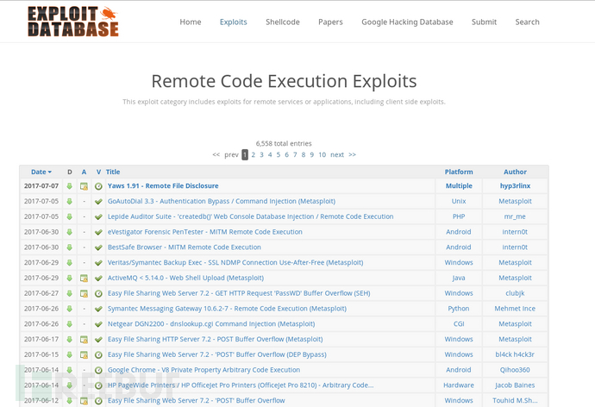The height and width of the screenshot is (407, 595).
Task: Click unverified clock icon on Yaws 1.91 row
Action: (x=98, y=186)
